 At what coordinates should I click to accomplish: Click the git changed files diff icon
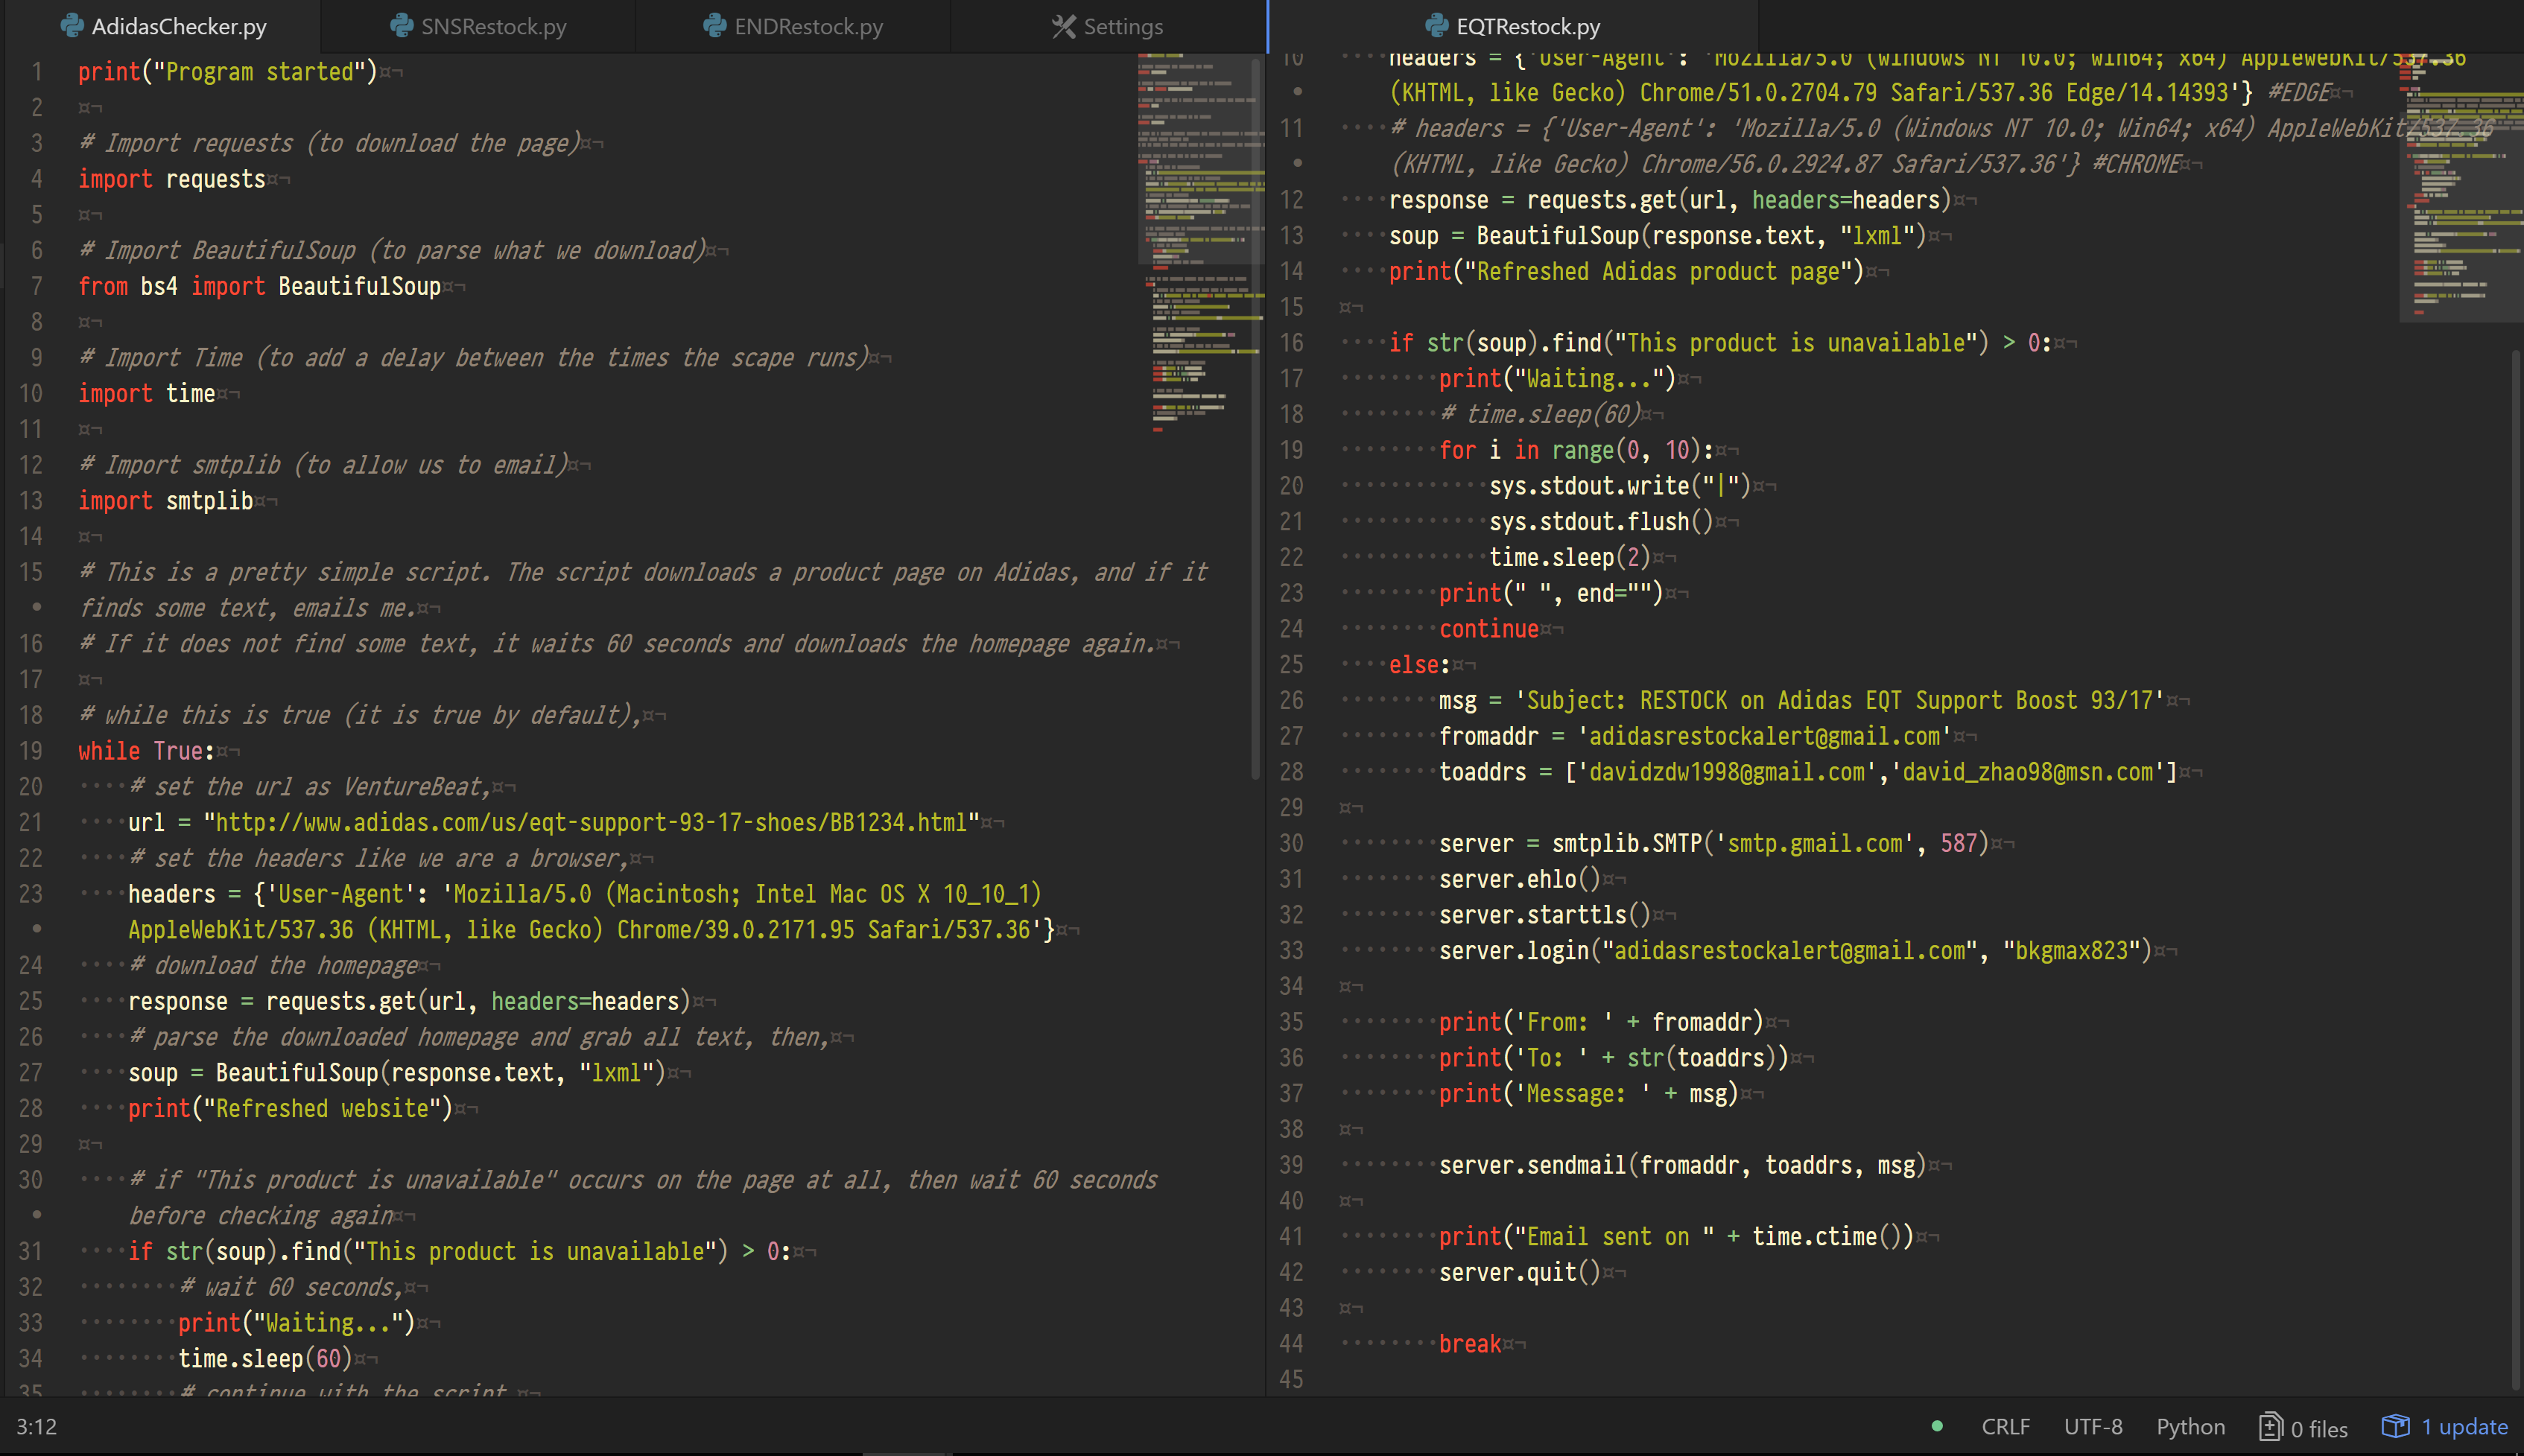point(2270,1427)
